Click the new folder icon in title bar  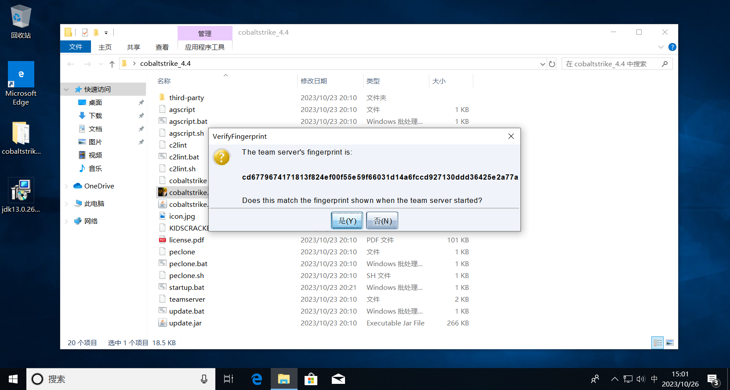[96, 32]
